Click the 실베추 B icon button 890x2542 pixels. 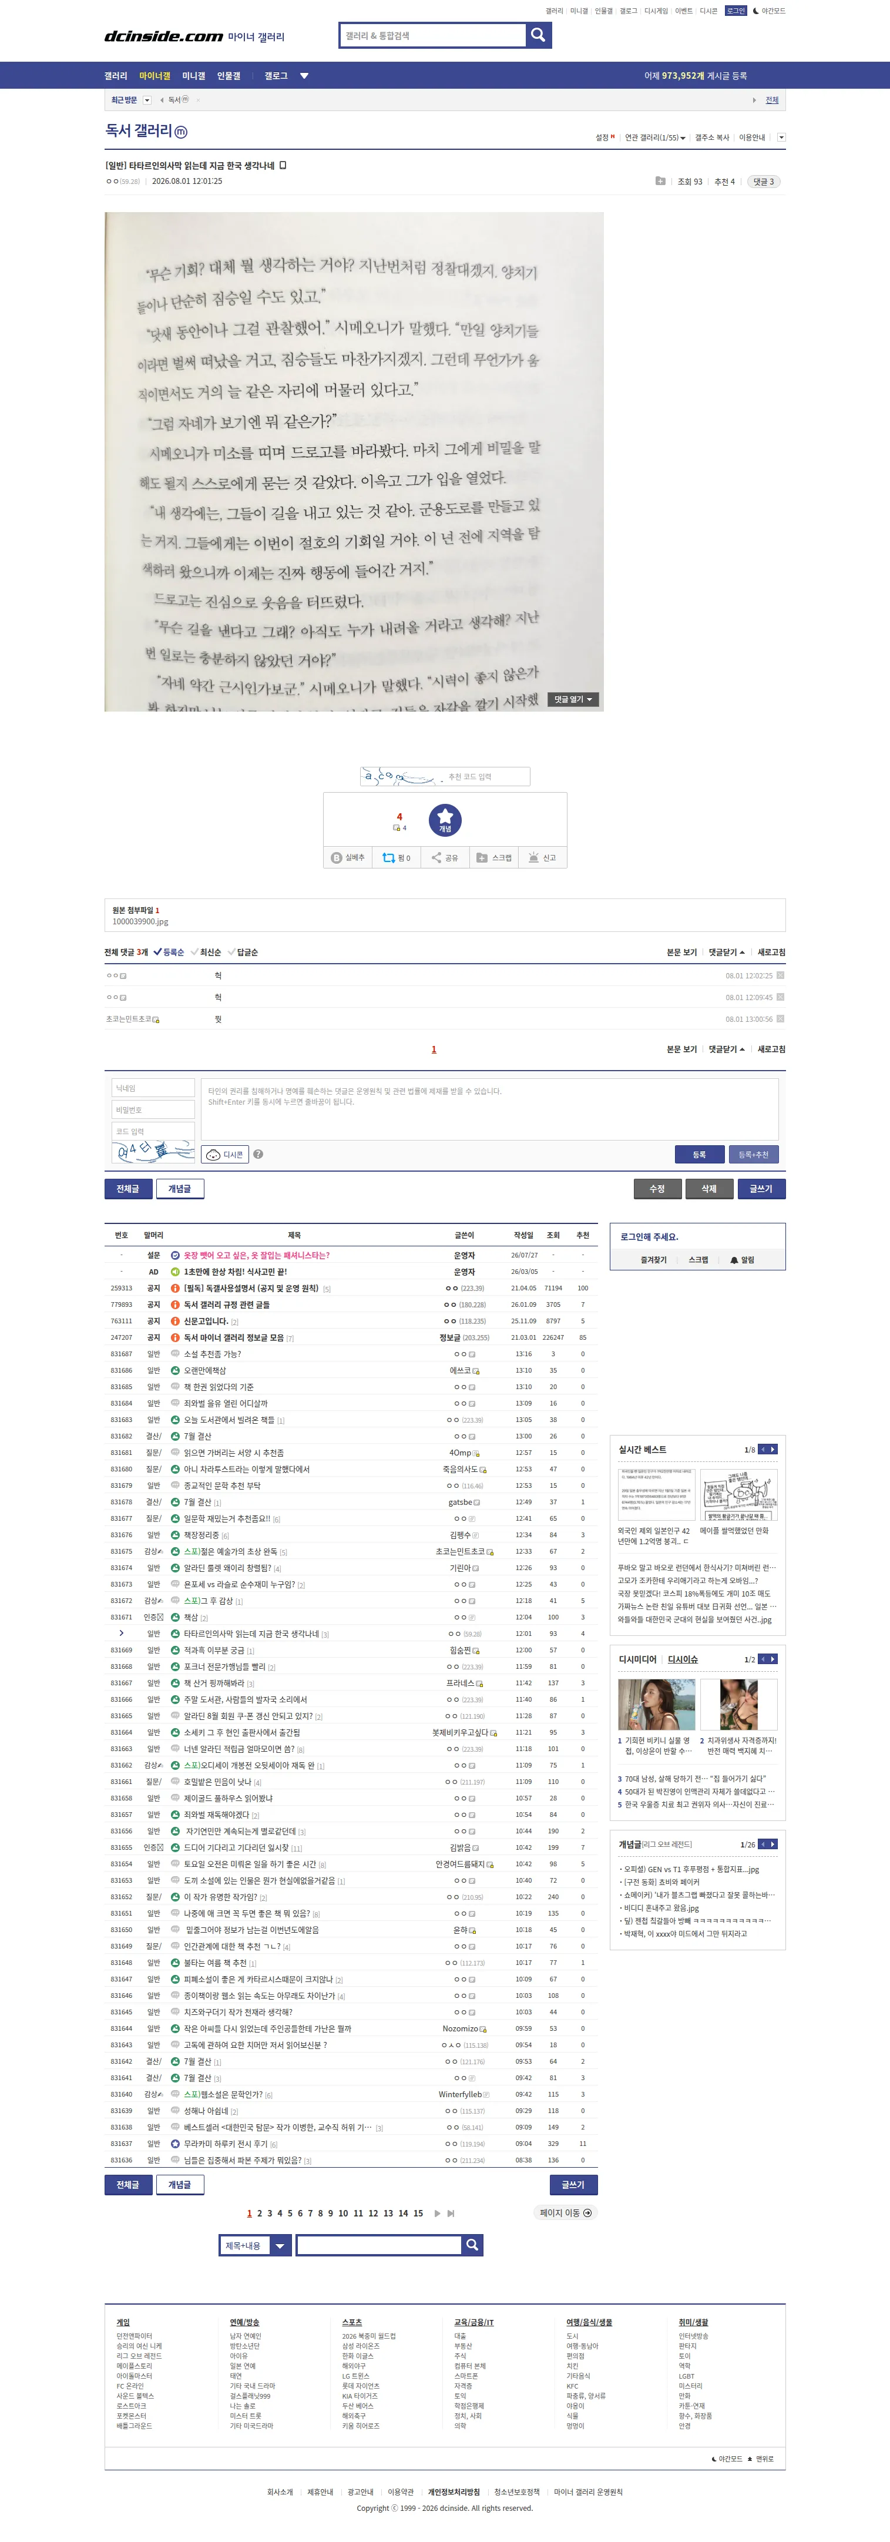[337, 857]
